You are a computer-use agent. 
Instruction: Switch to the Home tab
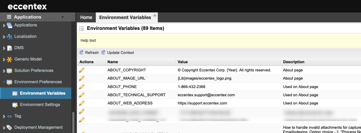coord(86,17)
